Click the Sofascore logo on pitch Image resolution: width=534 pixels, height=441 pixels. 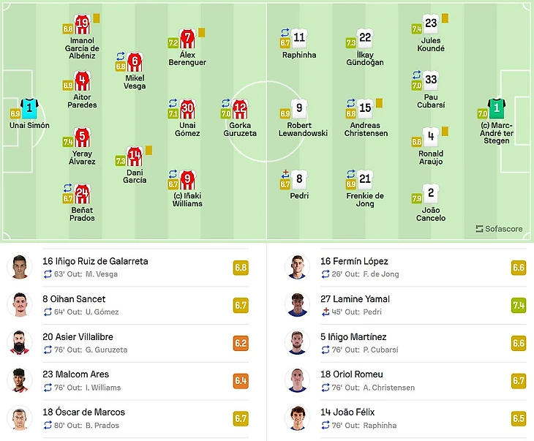pyautogui.click(x=500, y=229)
